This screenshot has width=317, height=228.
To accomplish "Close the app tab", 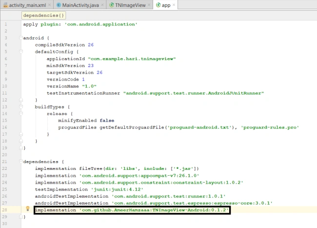I will tap(174, 5).
